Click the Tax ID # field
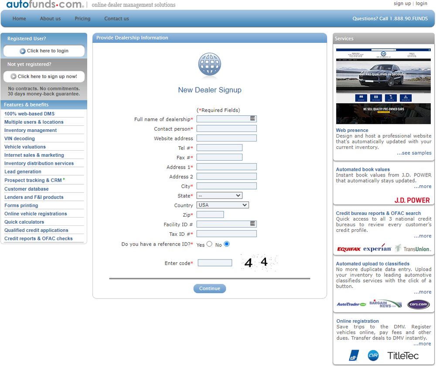This screenshot has height=366, width=436. click(x=227, y=234)
